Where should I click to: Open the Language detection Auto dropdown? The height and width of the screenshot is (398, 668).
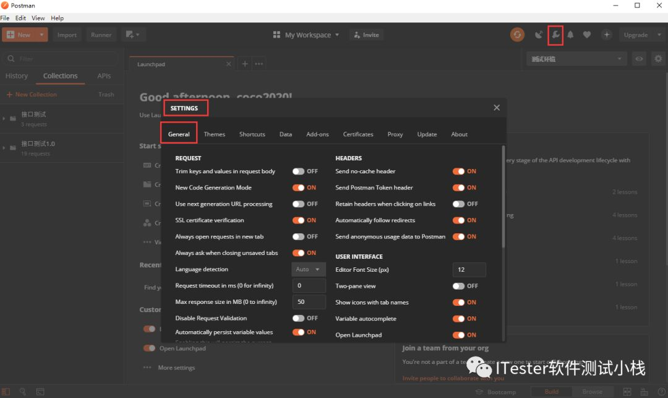pos(309,269)
